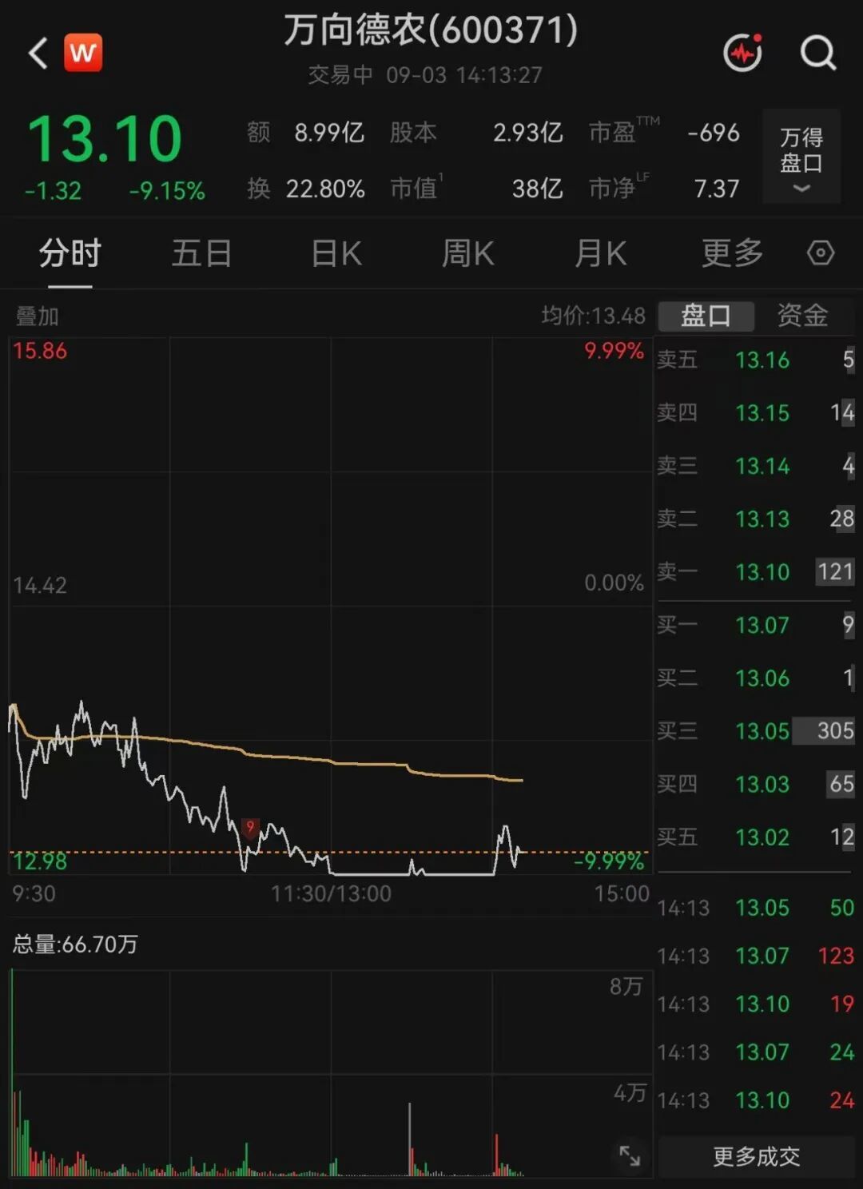Tap the red 9 marker on chart
Screen dimensions: 863x1189
click(250, 827)
